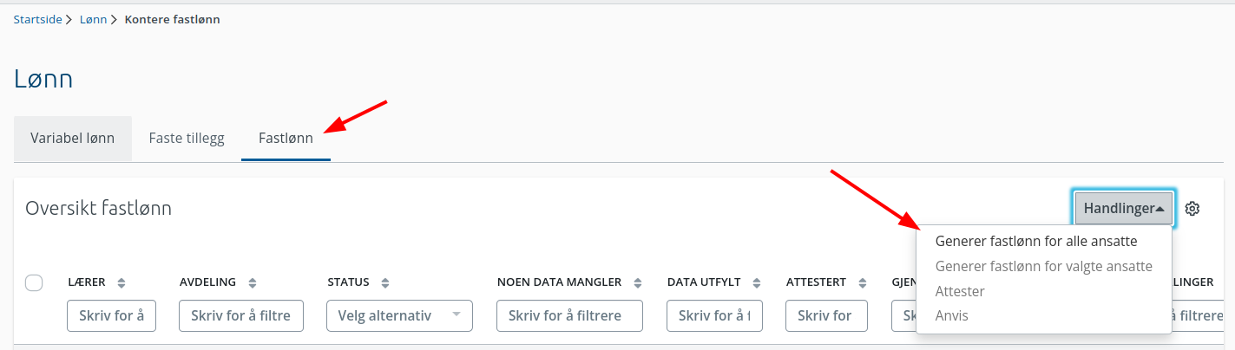The image size is (1235, 350).
Task: Sort by STATUS column arrows
Action: pyautogui.click(x=385, y=282)
